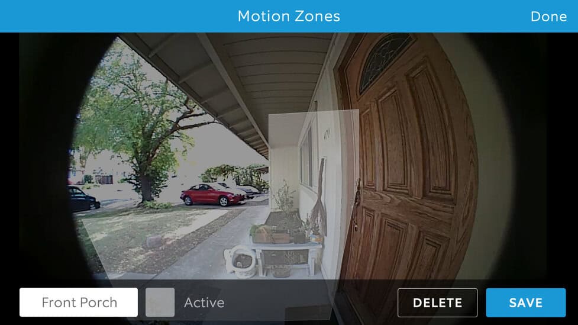Screen dimensions: 578x325
Task: Tap the Motion Zones title text
Action: (289, 16)
